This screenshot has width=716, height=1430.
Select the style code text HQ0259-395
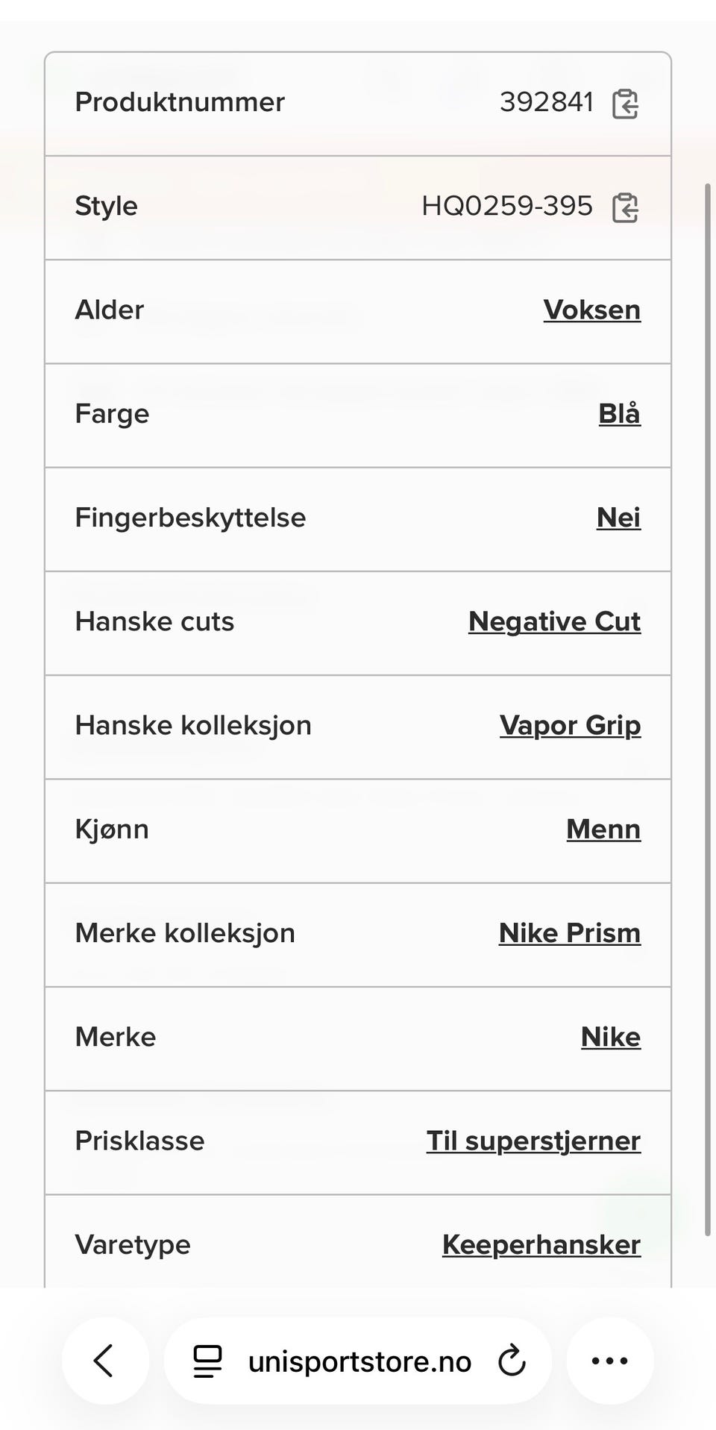click(507, 206)
